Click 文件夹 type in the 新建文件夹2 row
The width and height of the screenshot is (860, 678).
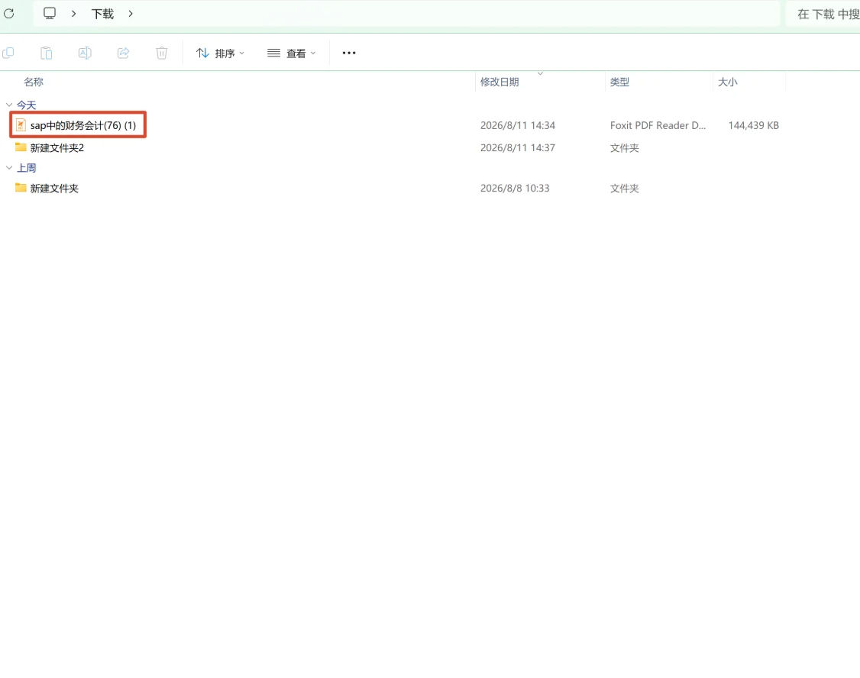click(x=625, y=148)
